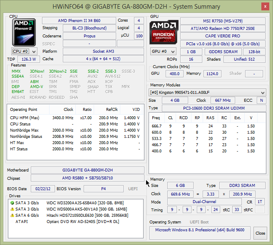This screenshot has width=273, height=245.
Task: Select the CPU Status row
Action: point(75,124)
